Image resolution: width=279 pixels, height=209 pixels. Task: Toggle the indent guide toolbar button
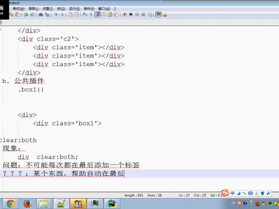tap(98, 15)
